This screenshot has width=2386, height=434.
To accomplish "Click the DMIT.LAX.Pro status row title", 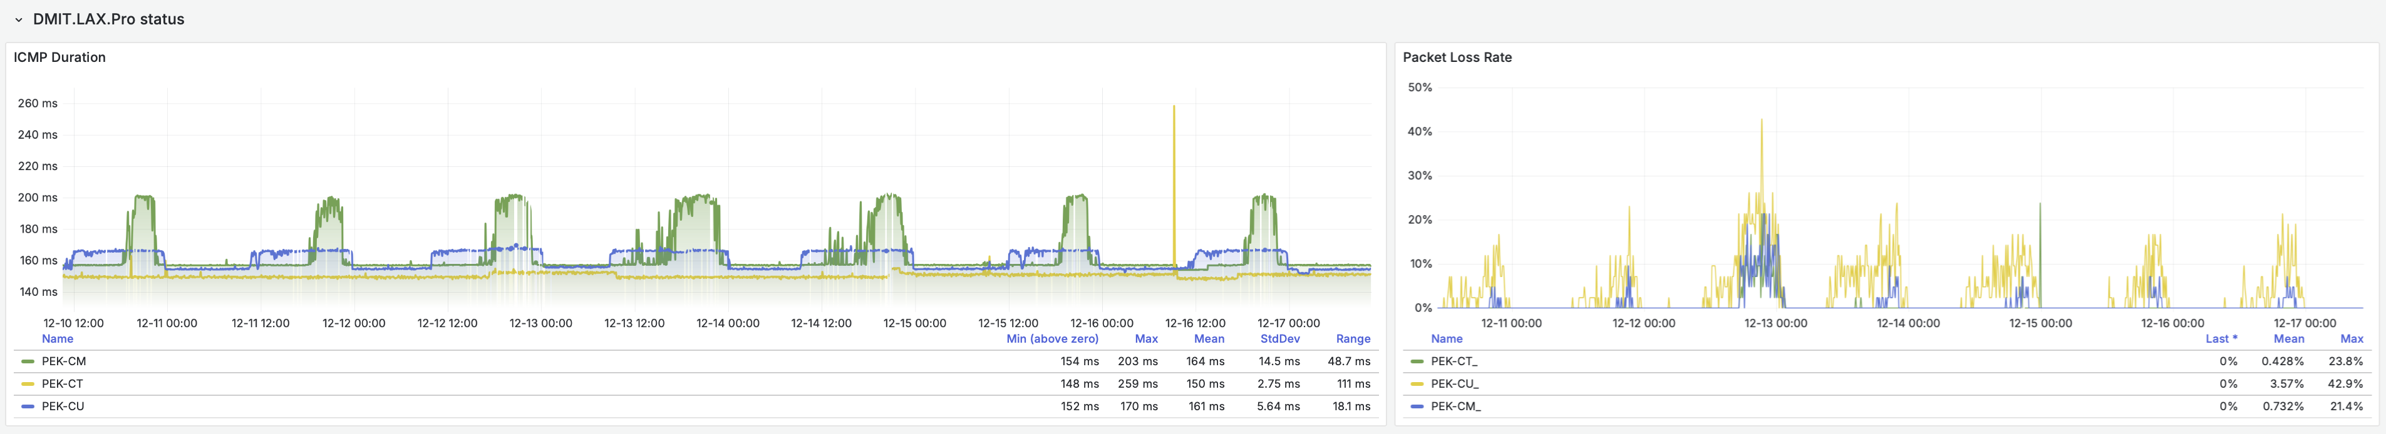I will pos(108,19).
